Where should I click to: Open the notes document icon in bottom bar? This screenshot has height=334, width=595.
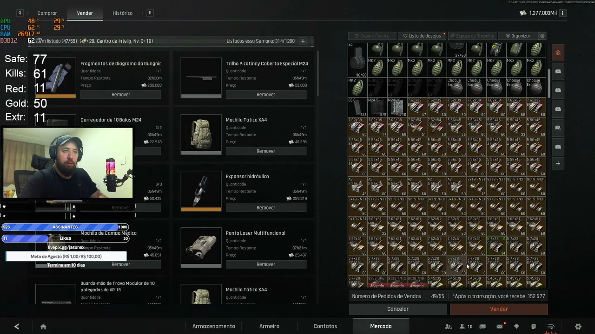(x=534, y=327)
